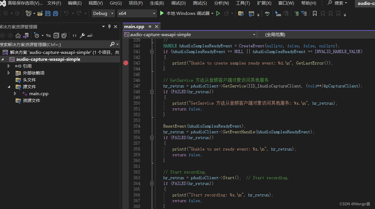Select the main.cpp editor tab

click(x=134, y=27)
